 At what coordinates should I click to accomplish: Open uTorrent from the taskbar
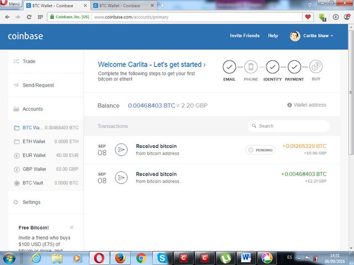point(225,258)
